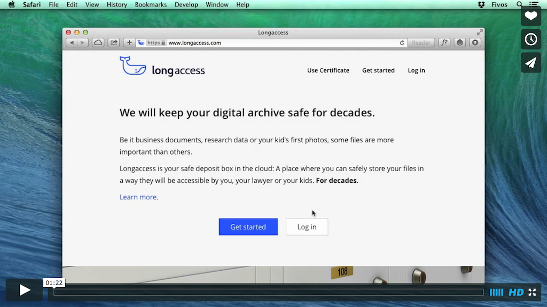Follow the Learn more link
This screenshot has width=547, height=307.
[138, 197]
